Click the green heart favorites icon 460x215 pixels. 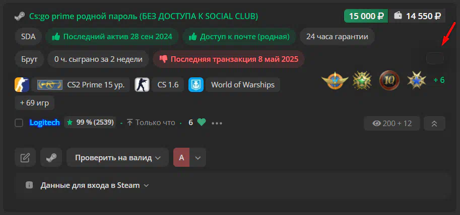(x=202, y=122)
